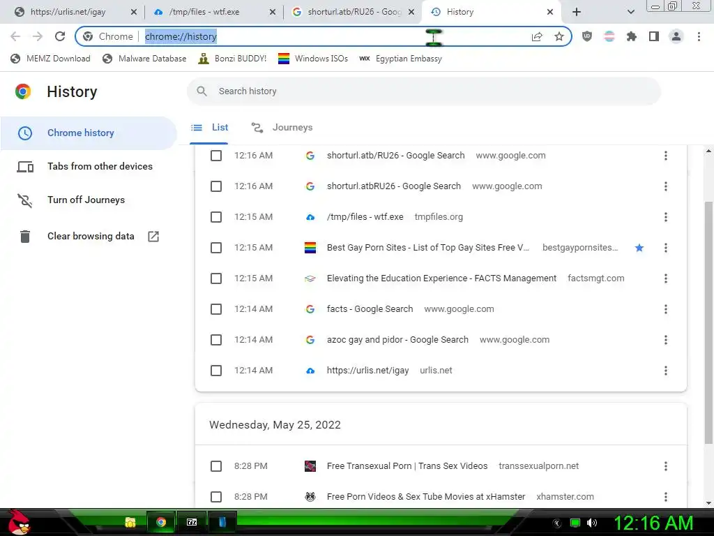Open the 7-Zip taskbar icon
Screen dimensions: 714x536
(192, 522)
